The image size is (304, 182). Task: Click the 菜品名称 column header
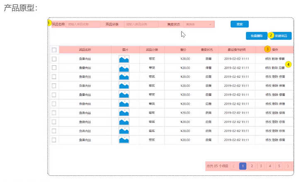(85, 50)
